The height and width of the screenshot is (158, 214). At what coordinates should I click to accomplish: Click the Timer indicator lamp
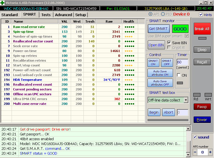(180, 83)
